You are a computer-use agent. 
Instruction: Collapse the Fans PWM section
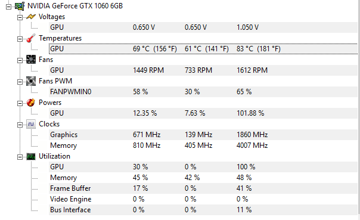click(x=20, y=82)
